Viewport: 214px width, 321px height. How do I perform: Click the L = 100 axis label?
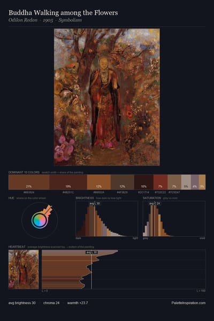click(x=201, y=291)
